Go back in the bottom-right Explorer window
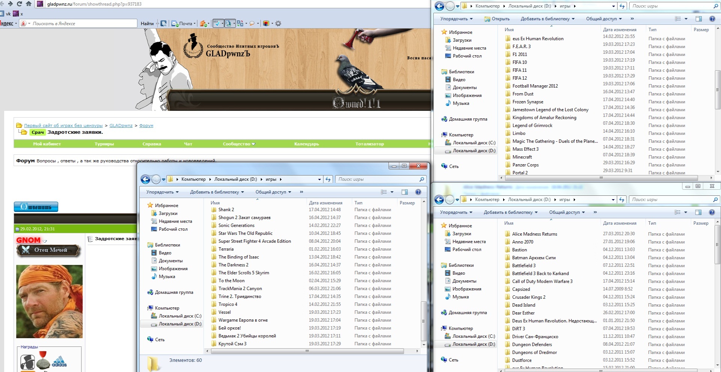The image size is (721, 372). (x=439, y=200)
